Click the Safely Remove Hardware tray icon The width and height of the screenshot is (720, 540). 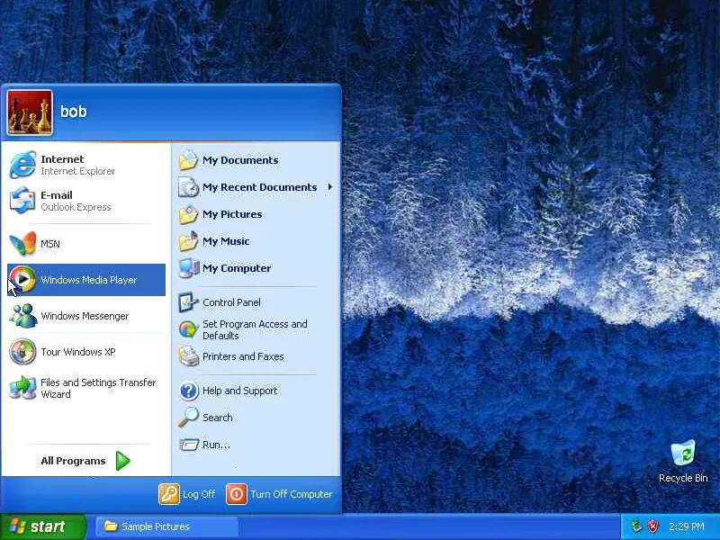click(636, 526)
